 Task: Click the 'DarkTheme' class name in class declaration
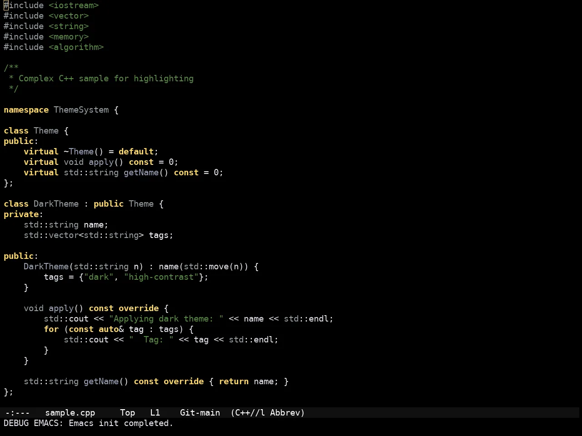(x=56, y=204)
